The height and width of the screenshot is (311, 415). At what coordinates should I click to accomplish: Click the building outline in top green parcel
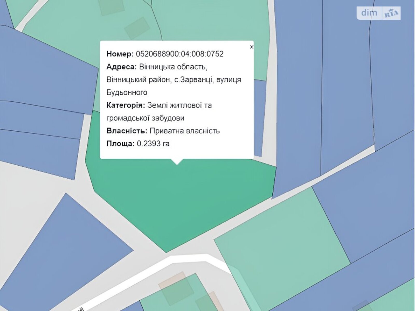coord(137,28)
